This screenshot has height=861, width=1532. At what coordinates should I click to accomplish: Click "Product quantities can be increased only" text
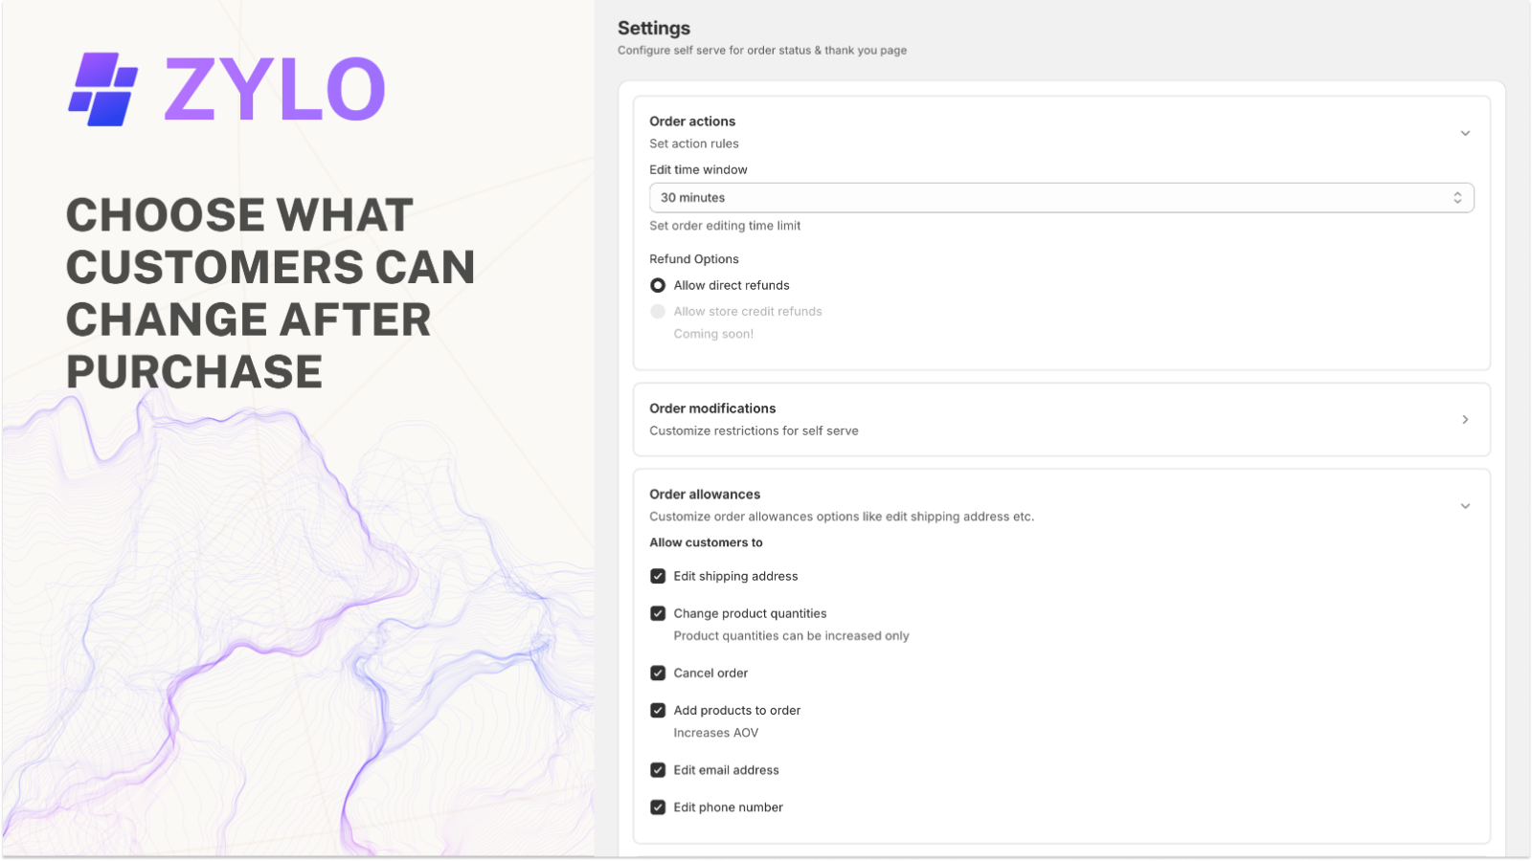[x=791, y=636]
